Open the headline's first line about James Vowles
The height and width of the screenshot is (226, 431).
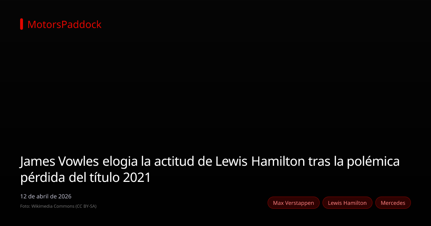click(210, 161)
